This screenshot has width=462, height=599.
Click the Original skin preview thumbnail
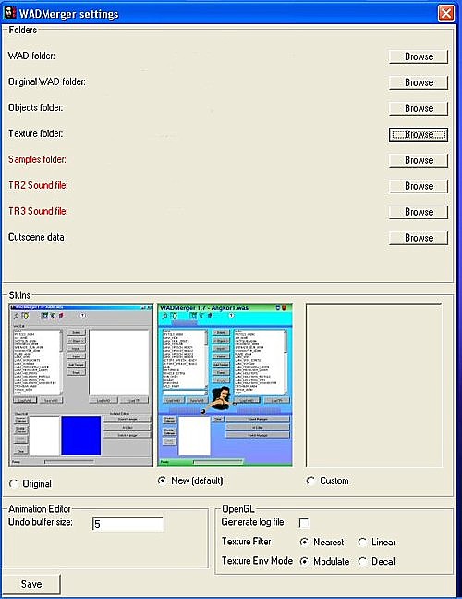pyautogui.click(x=80, y=385)
